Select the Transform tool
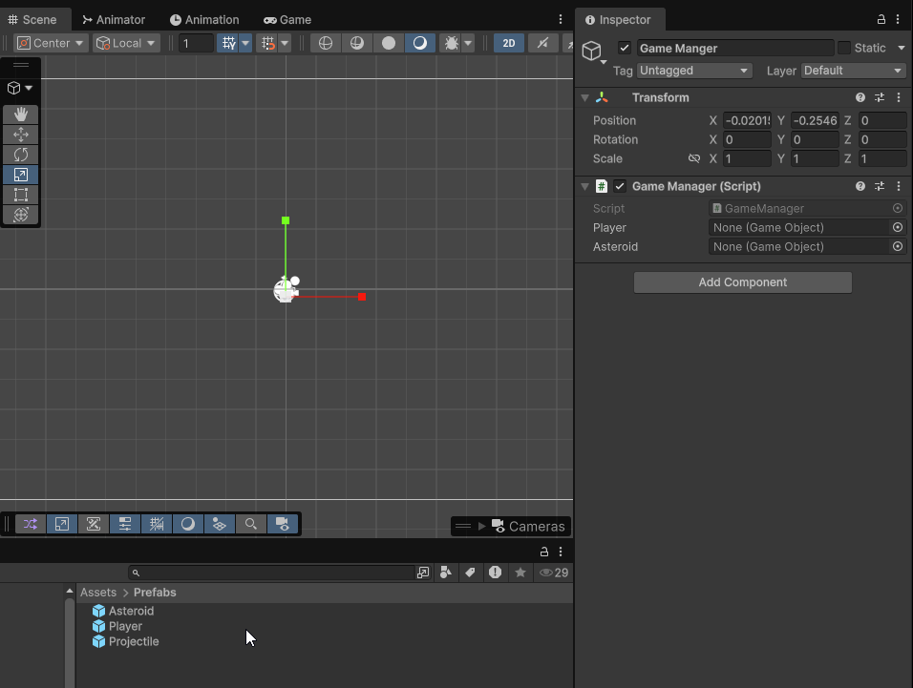The width and height of the screenshot is (913, 688). 21,215
